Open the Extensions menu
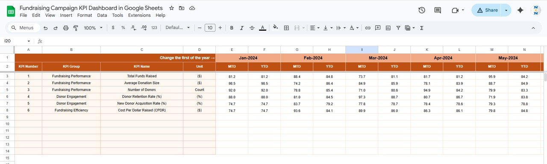The width and height of the screenshot is (547, 164). (x=139, y=15)
